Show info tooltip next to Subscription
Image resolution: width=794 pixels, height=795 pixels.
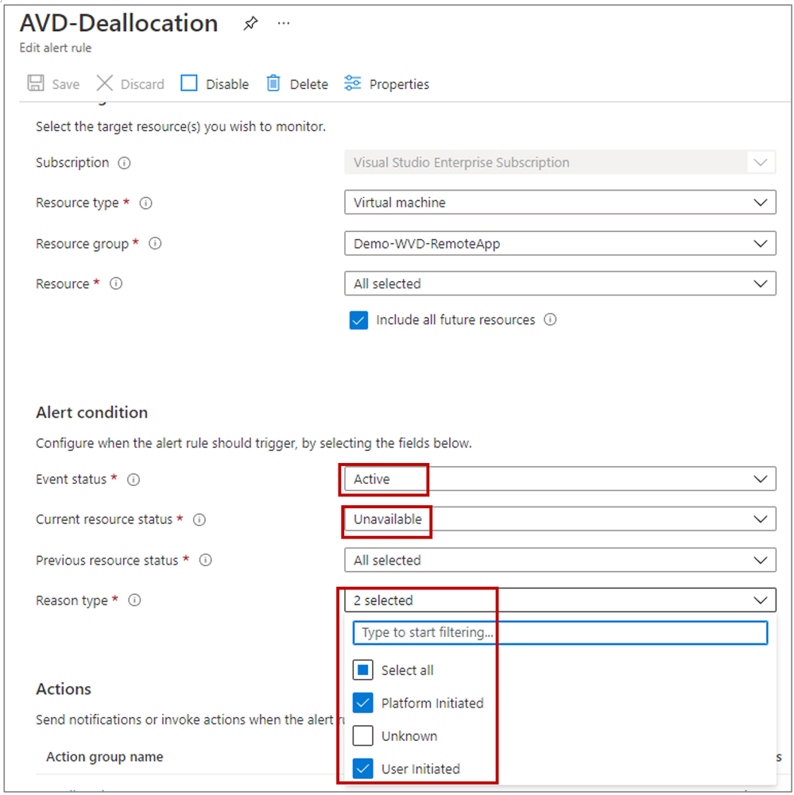pos(124,163)
